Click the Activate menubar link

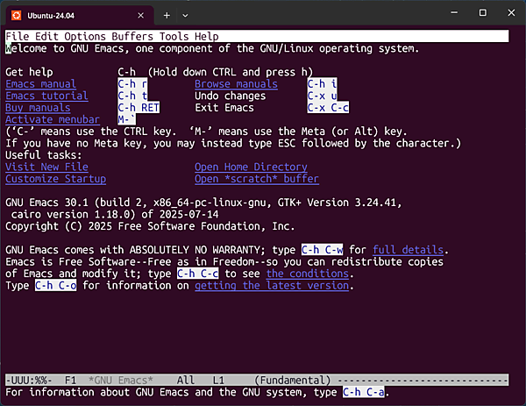tap(53, 119)
